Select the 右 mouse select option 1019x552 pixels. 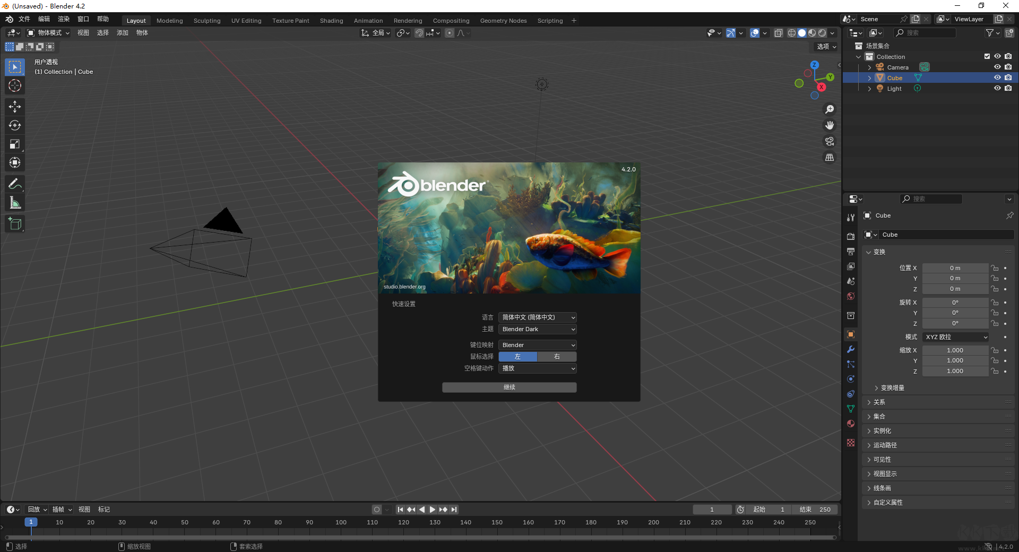coord(556,356)
